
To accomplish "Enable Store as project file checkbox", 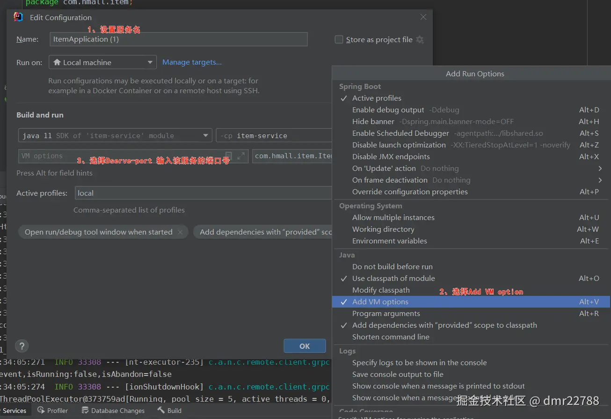I will 339,40.
